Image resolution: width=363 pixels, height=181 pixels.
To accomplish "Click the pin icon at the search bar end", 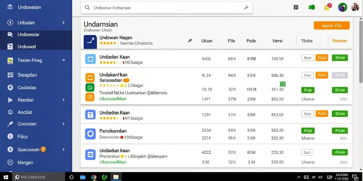I will (246, 8).
